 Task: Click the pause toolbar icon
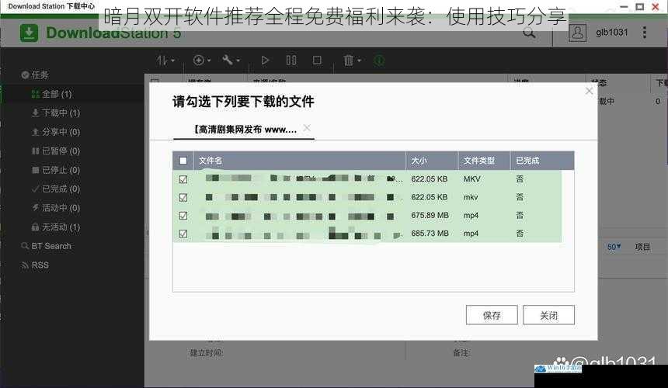[291, 61]
